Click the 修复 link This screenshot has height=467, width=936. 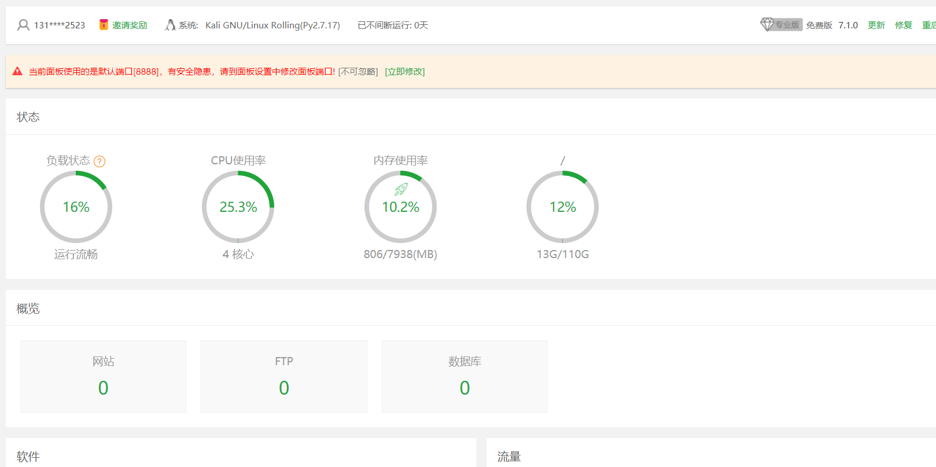pyautogui.click(x=904, y=25)
